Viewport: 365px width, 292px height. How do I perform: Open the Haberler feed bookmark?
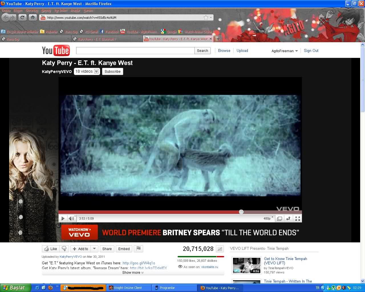point(49,32)
